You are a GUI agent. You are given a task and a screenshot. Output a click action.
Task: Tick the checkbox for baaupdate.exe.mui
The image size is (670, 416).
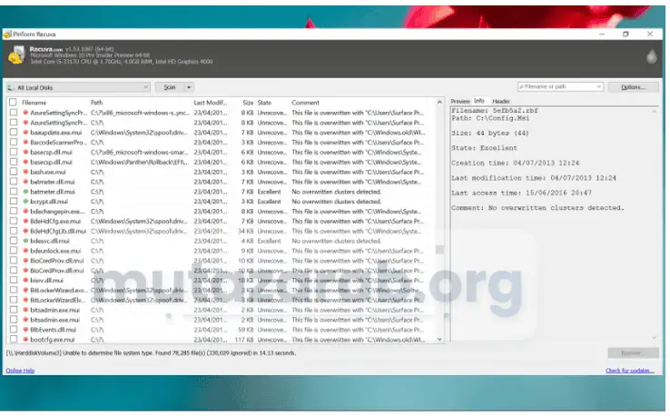click(x=14, y=132)
